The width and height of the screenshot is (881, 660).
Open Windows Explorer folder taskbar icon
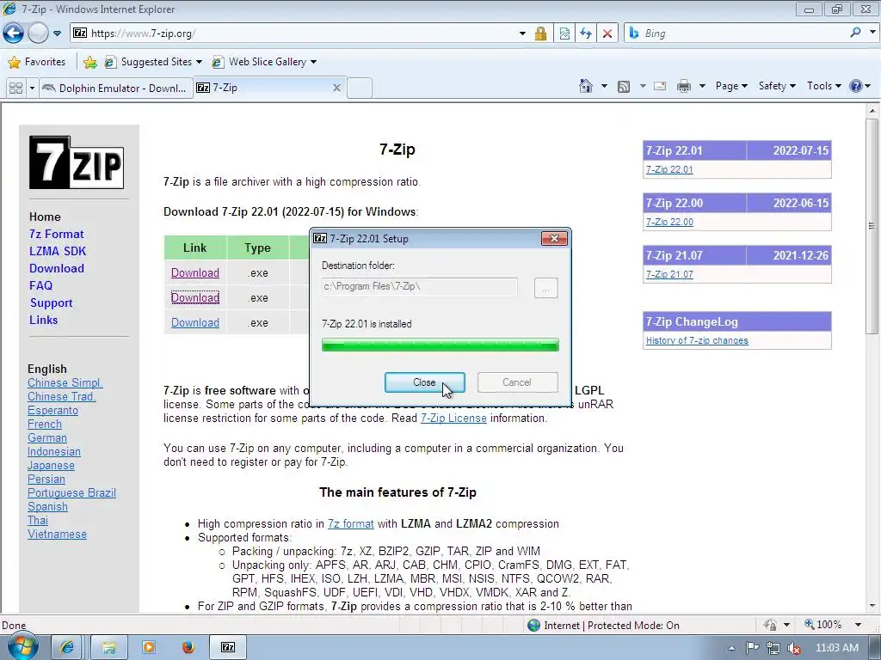[109, 647]
